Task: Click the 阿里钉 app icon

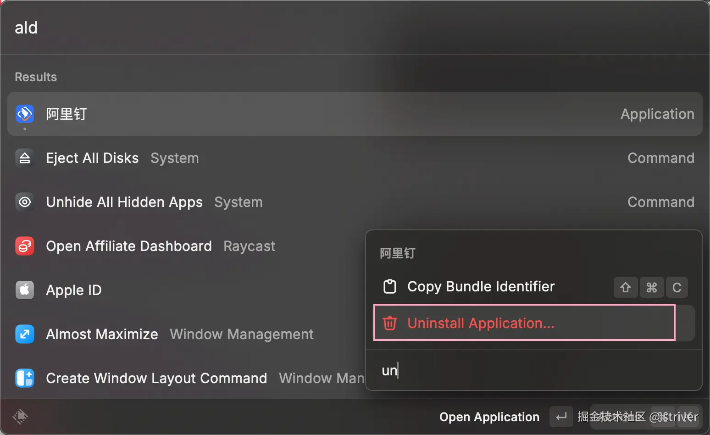Action: (x=25, y=114)
